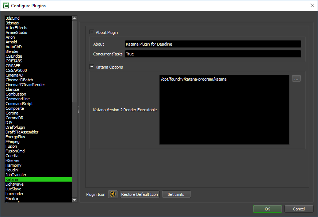Viewport: 318px width, 217px height.
Task: Confirm with the OK button
Action: (268, 209)
